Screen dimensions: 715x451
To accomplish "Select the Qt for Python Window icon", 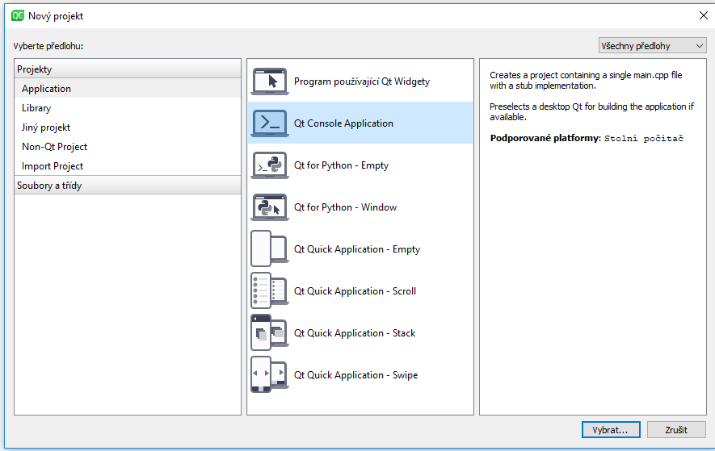I will (270, 207).
